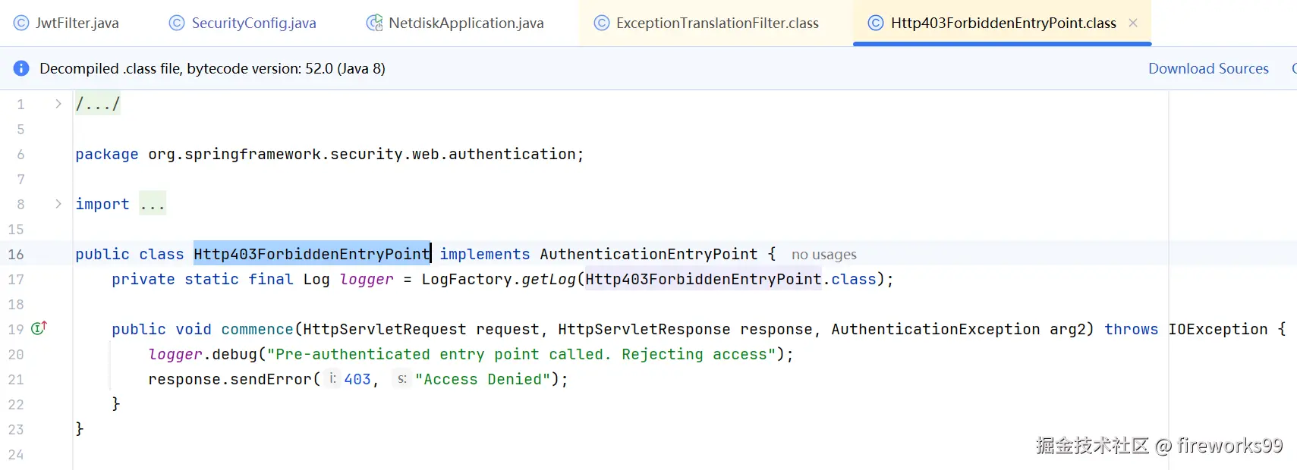This screenshot has width=1297, height=470.
Task: Click LogFactory in line 17
Action: (x=467, y=279)
